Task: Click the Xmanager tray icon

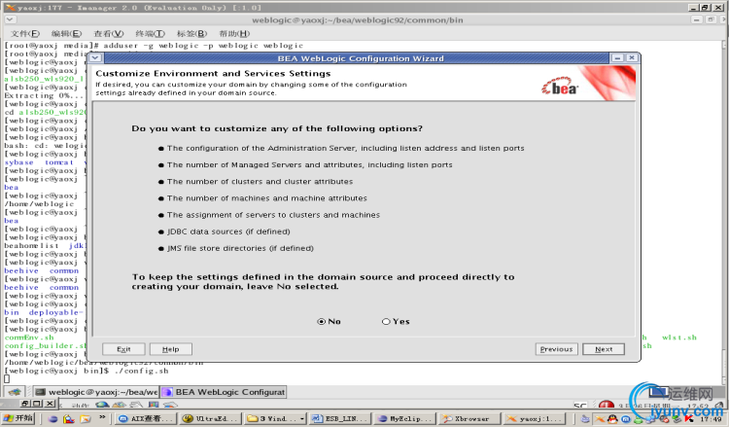Action: point(600,419)
